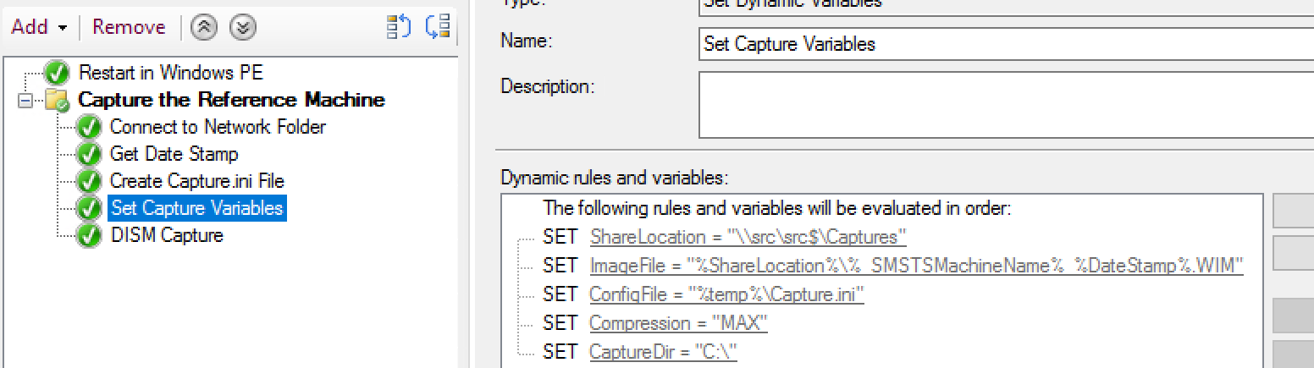The image size is (1314, 368).
Task: Select the DISM Capture step
Action: (x=167, y=235)
